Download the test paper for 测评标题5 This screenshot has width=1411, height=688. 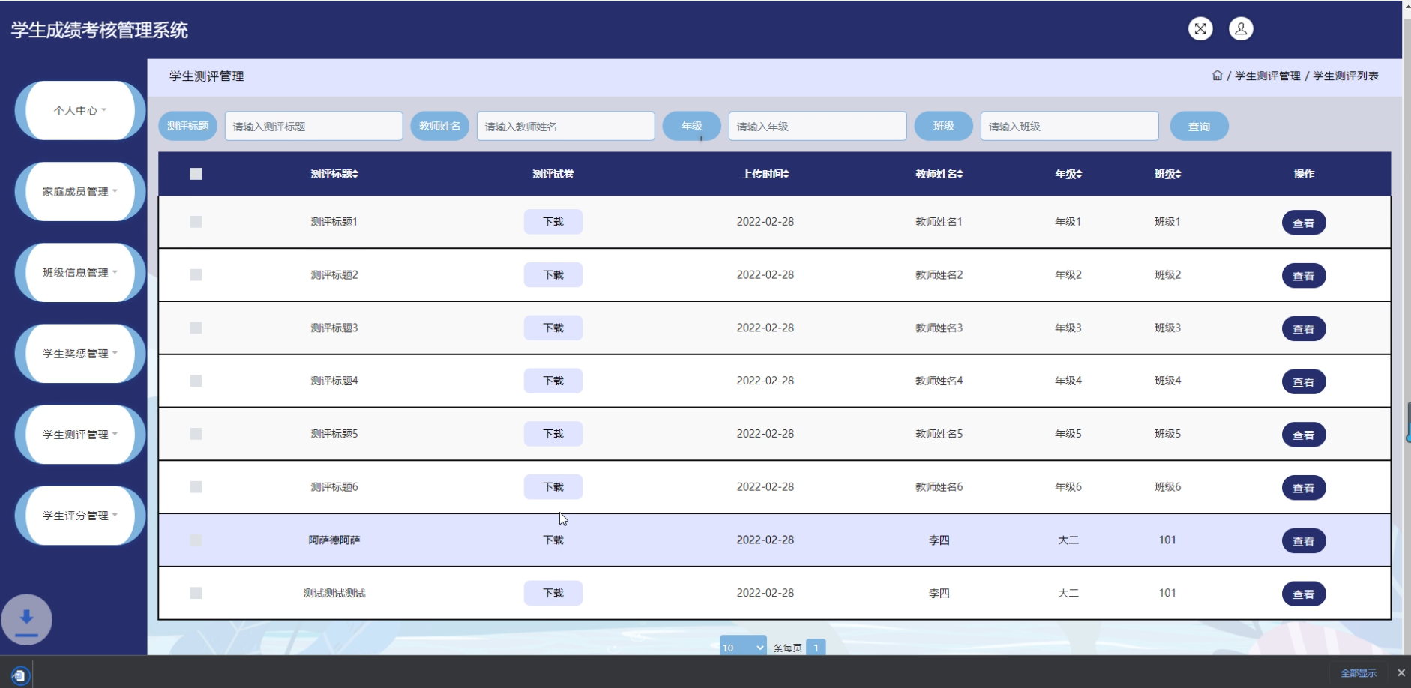point(553,434)
